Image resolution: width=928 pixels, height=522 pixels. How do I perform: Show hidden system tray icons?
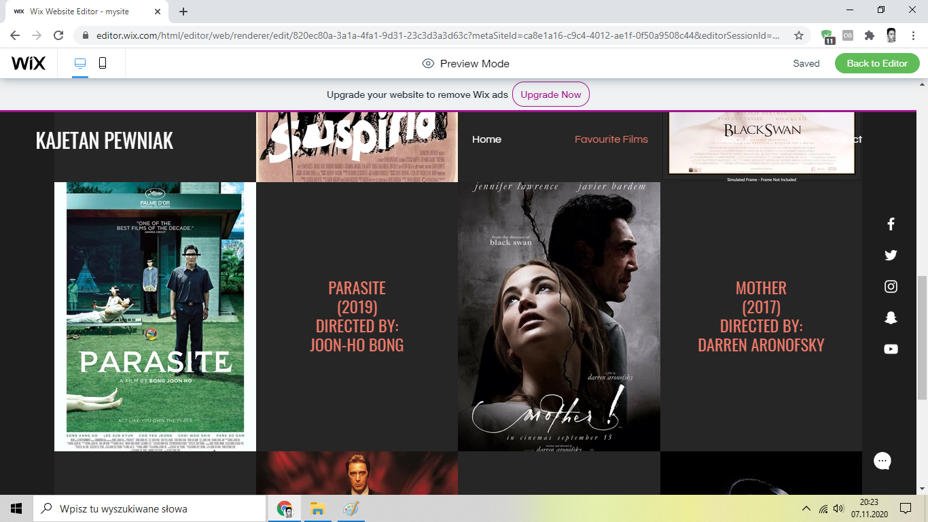coord(806,508)
